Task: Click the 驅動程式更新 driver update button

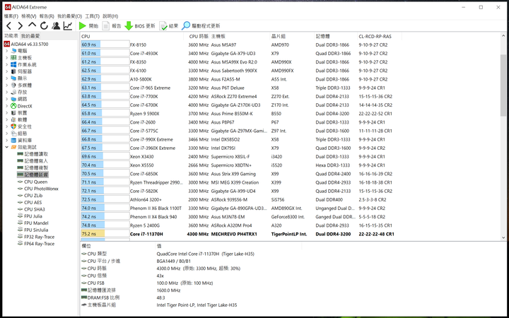Action: click(x=201, y=26)
